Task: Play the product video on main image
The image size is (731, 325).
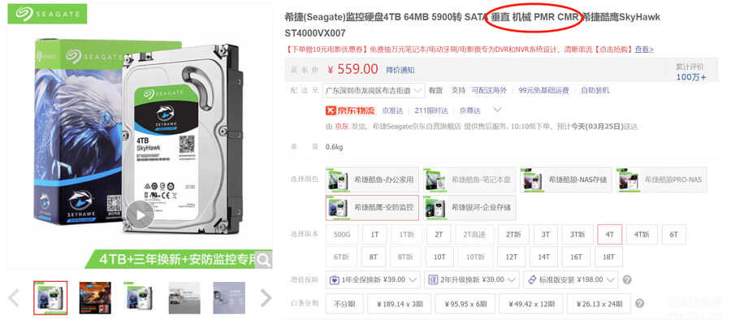Action: pyautogui.click(x=140, y=214)
